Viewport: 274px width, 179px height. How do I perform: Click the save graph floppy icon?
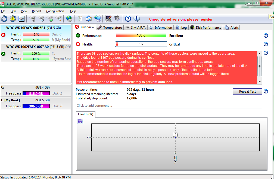(x=80, y=121)
